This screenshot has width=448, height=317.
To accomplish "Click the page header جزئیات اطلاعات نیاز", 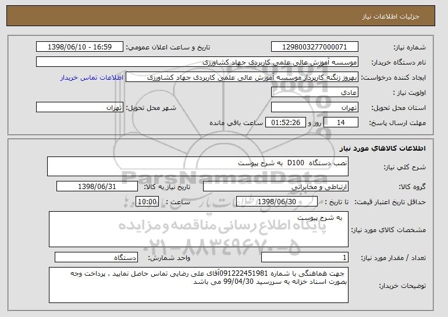I will click(391, 16).
